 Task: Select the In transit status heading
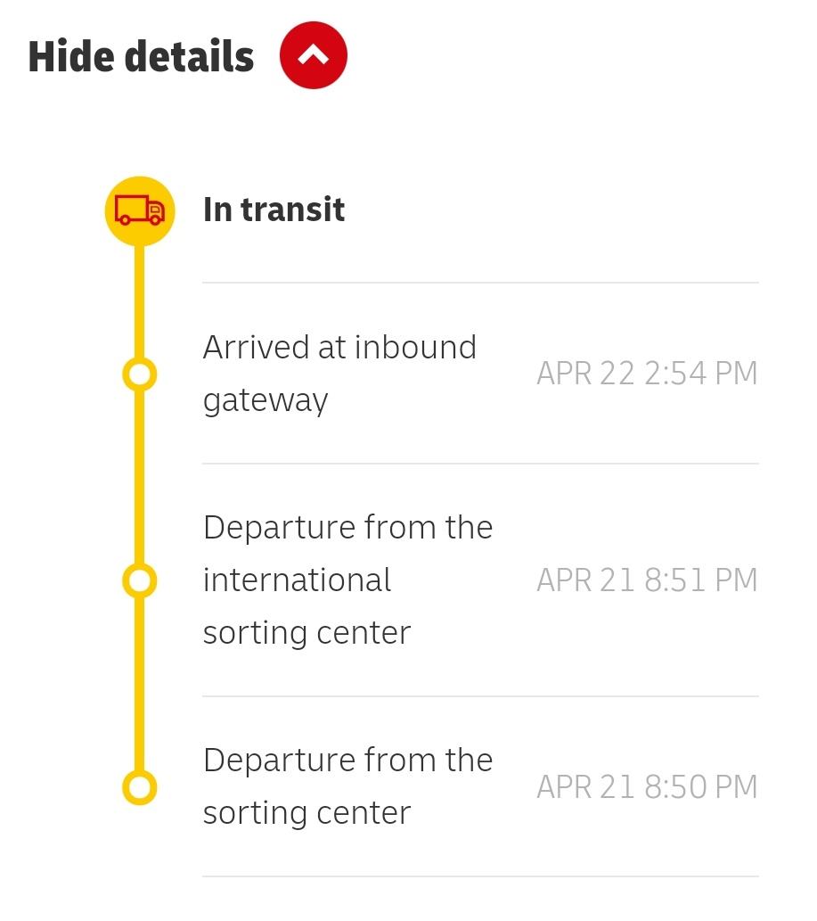click(274, 210)
